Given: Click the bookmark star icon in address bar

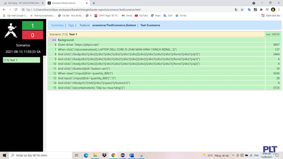Looking at the screenshot, I should point(242,10).
